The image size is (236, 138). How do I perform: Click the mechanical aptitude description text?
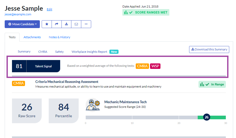coord(98,87)
